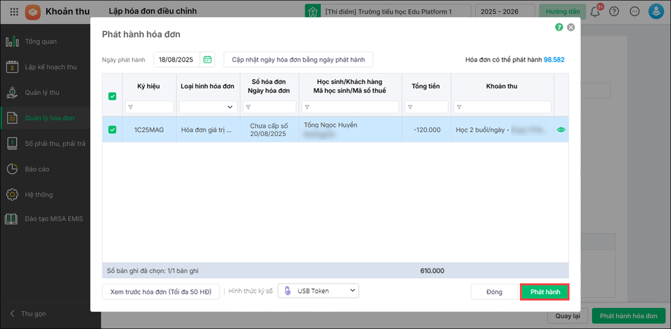Screen dimensions: 671x329
Task: Click the calendar icon beside issue date
Action: tap(207, 59)
